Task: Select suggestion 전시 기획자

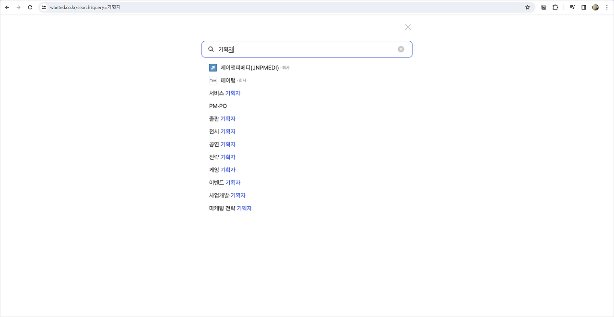Action: [x=222, y=131]
